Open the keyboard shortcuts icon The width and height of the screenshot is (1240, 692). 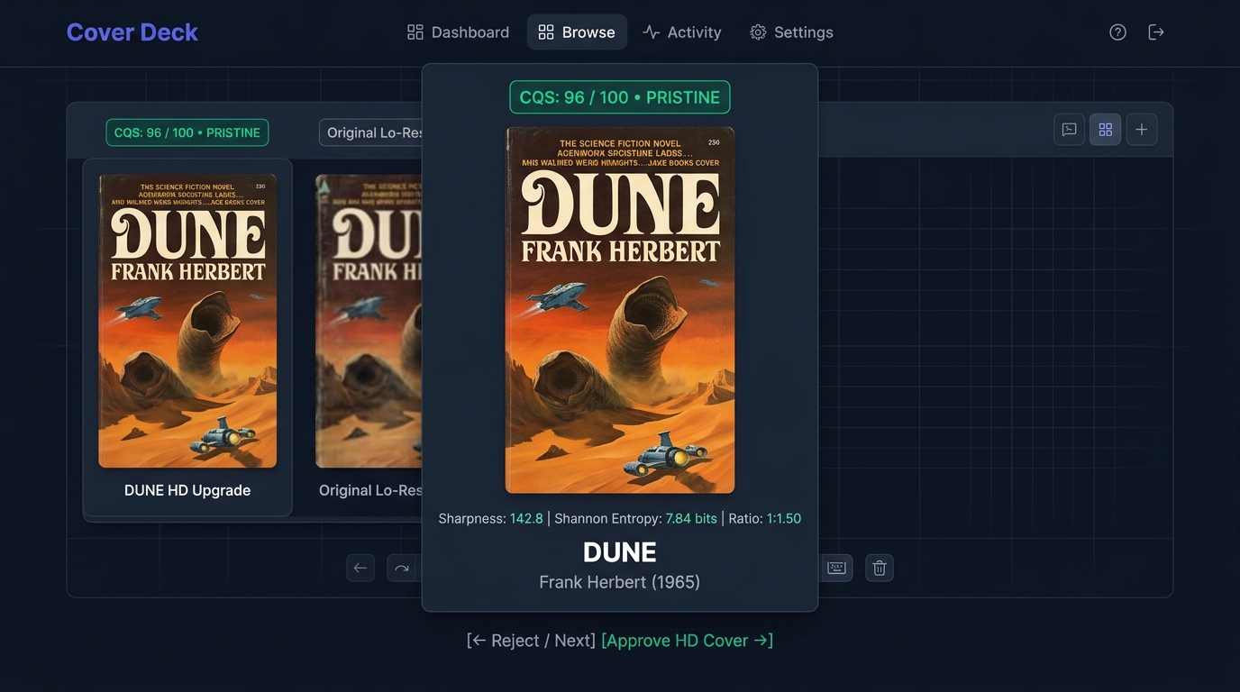coord(837,568)
